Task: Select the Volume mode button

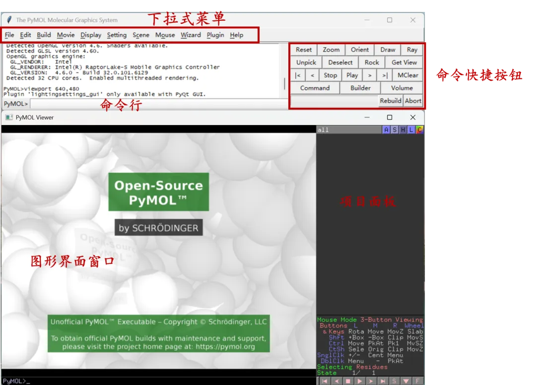Action: coord(402,88)
